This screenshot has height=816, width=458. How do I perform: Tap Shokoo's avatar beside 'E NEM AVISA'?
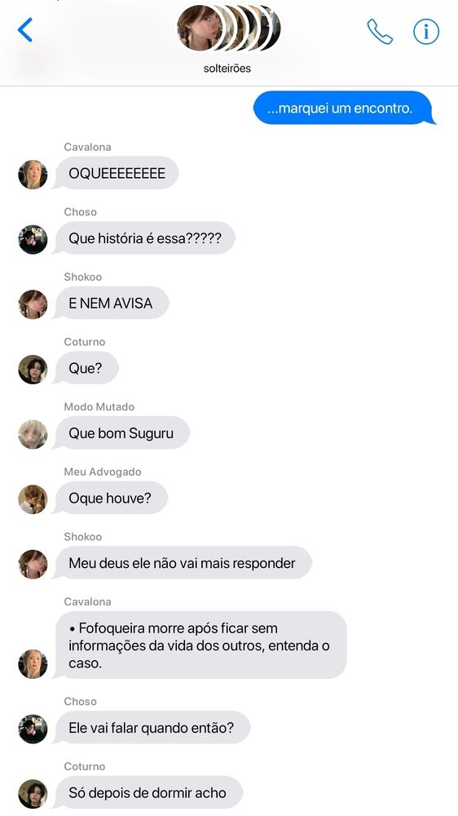click(x=33, y=304)
